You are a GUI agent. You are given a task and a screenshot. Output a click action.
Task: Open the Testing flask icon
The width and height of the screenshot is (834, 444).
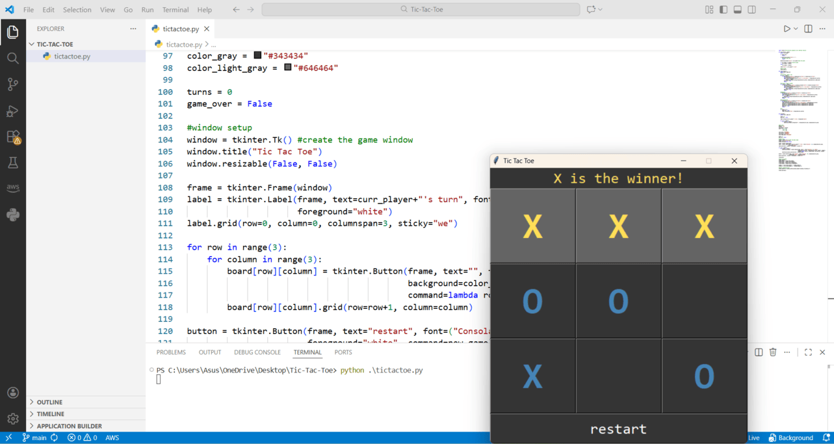click(x=12, y=163)
